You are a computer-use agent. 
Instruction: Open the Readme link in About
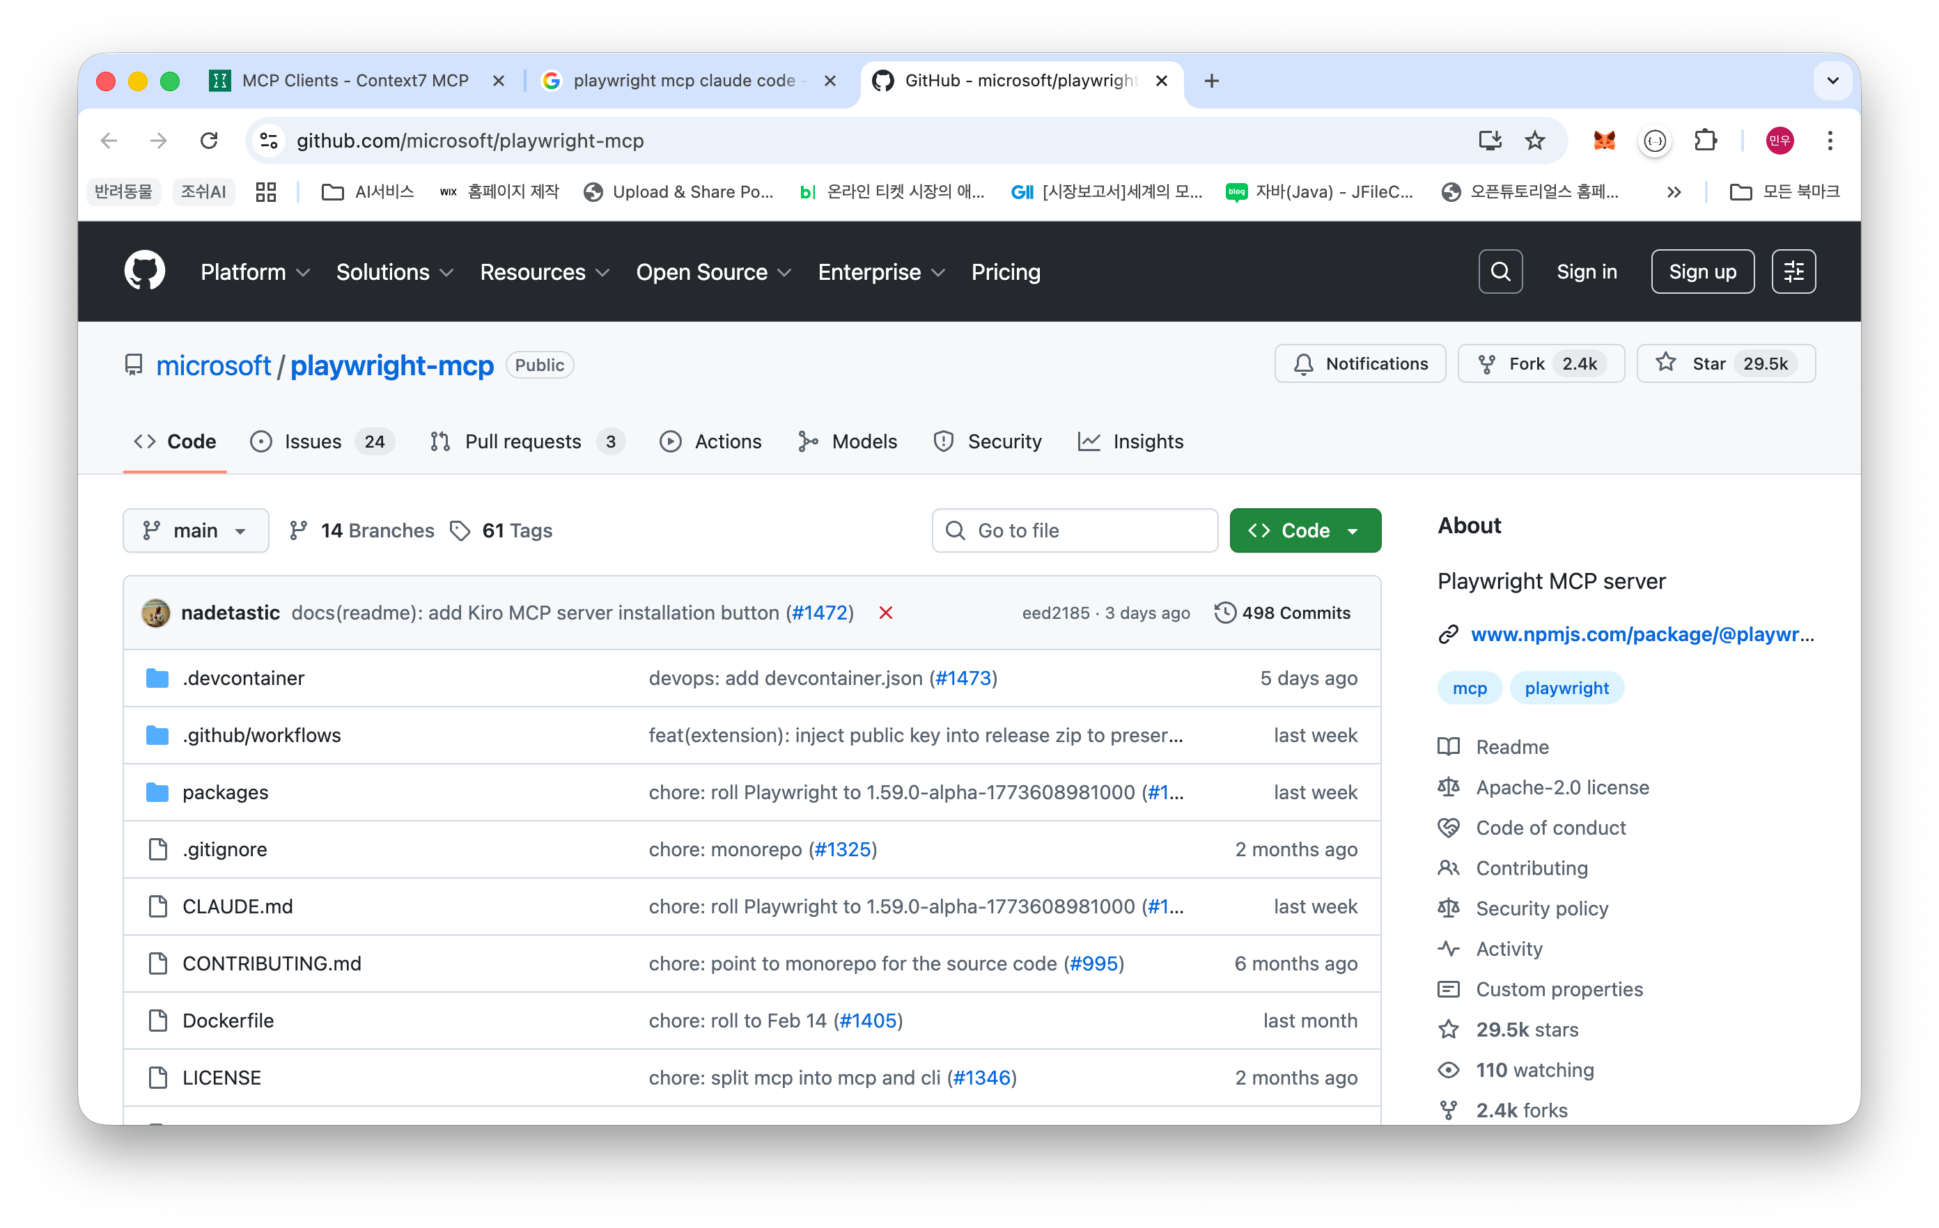pyautogui.click(x=1512, y=747)
